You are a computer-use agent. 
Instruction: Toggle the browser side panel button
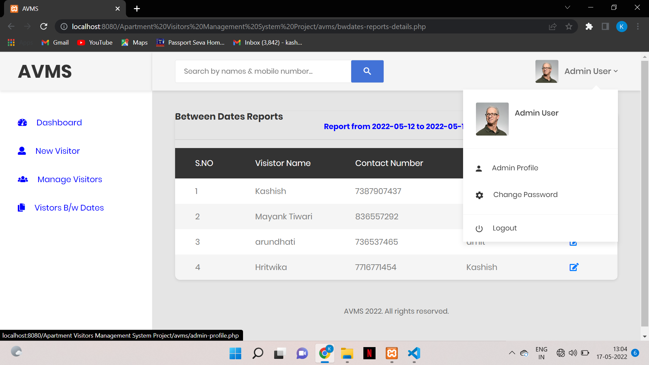[x=605, y=26]
